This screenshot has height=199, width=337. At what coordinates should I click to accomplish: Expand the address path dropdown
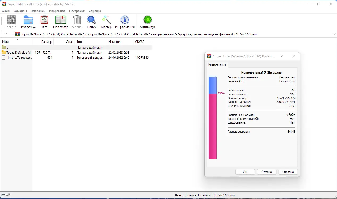(x=335, y=34)
